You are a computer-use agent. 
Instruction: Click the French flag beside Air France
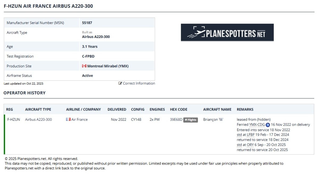coord(68,120)
